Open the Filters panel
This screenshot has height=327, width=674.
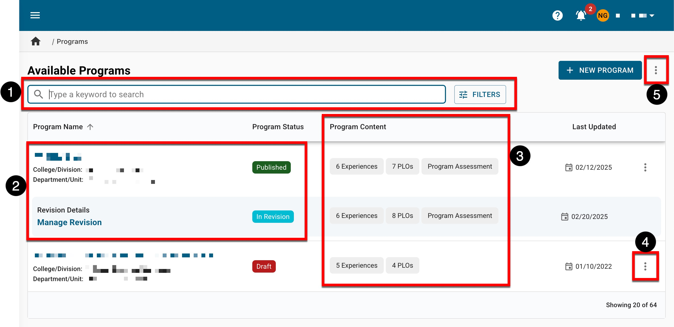480,94
